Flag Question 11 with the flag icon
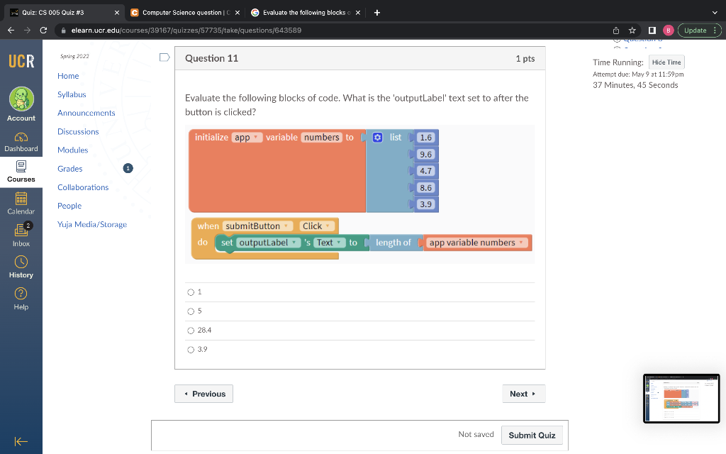The image size is (726, 454). tap(164, 57)
